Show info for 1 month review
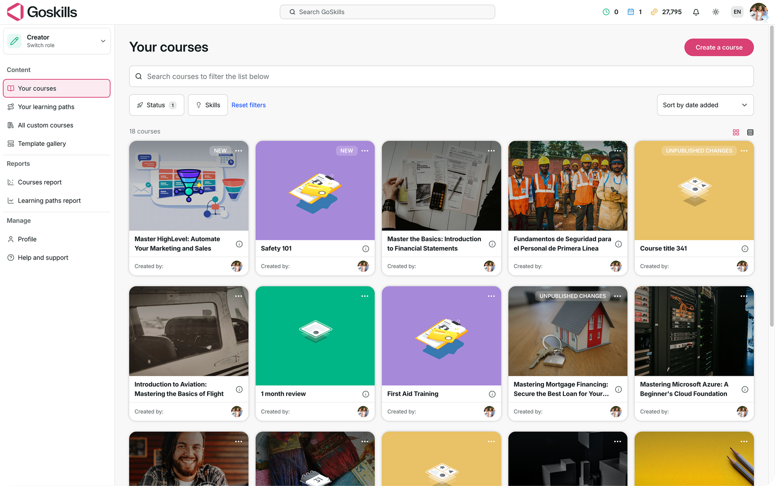775x486 pixels. 365,394
